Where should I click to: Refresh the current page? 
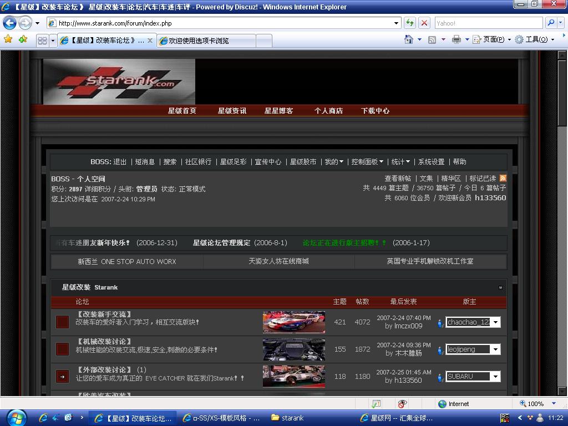coord(410,23)
